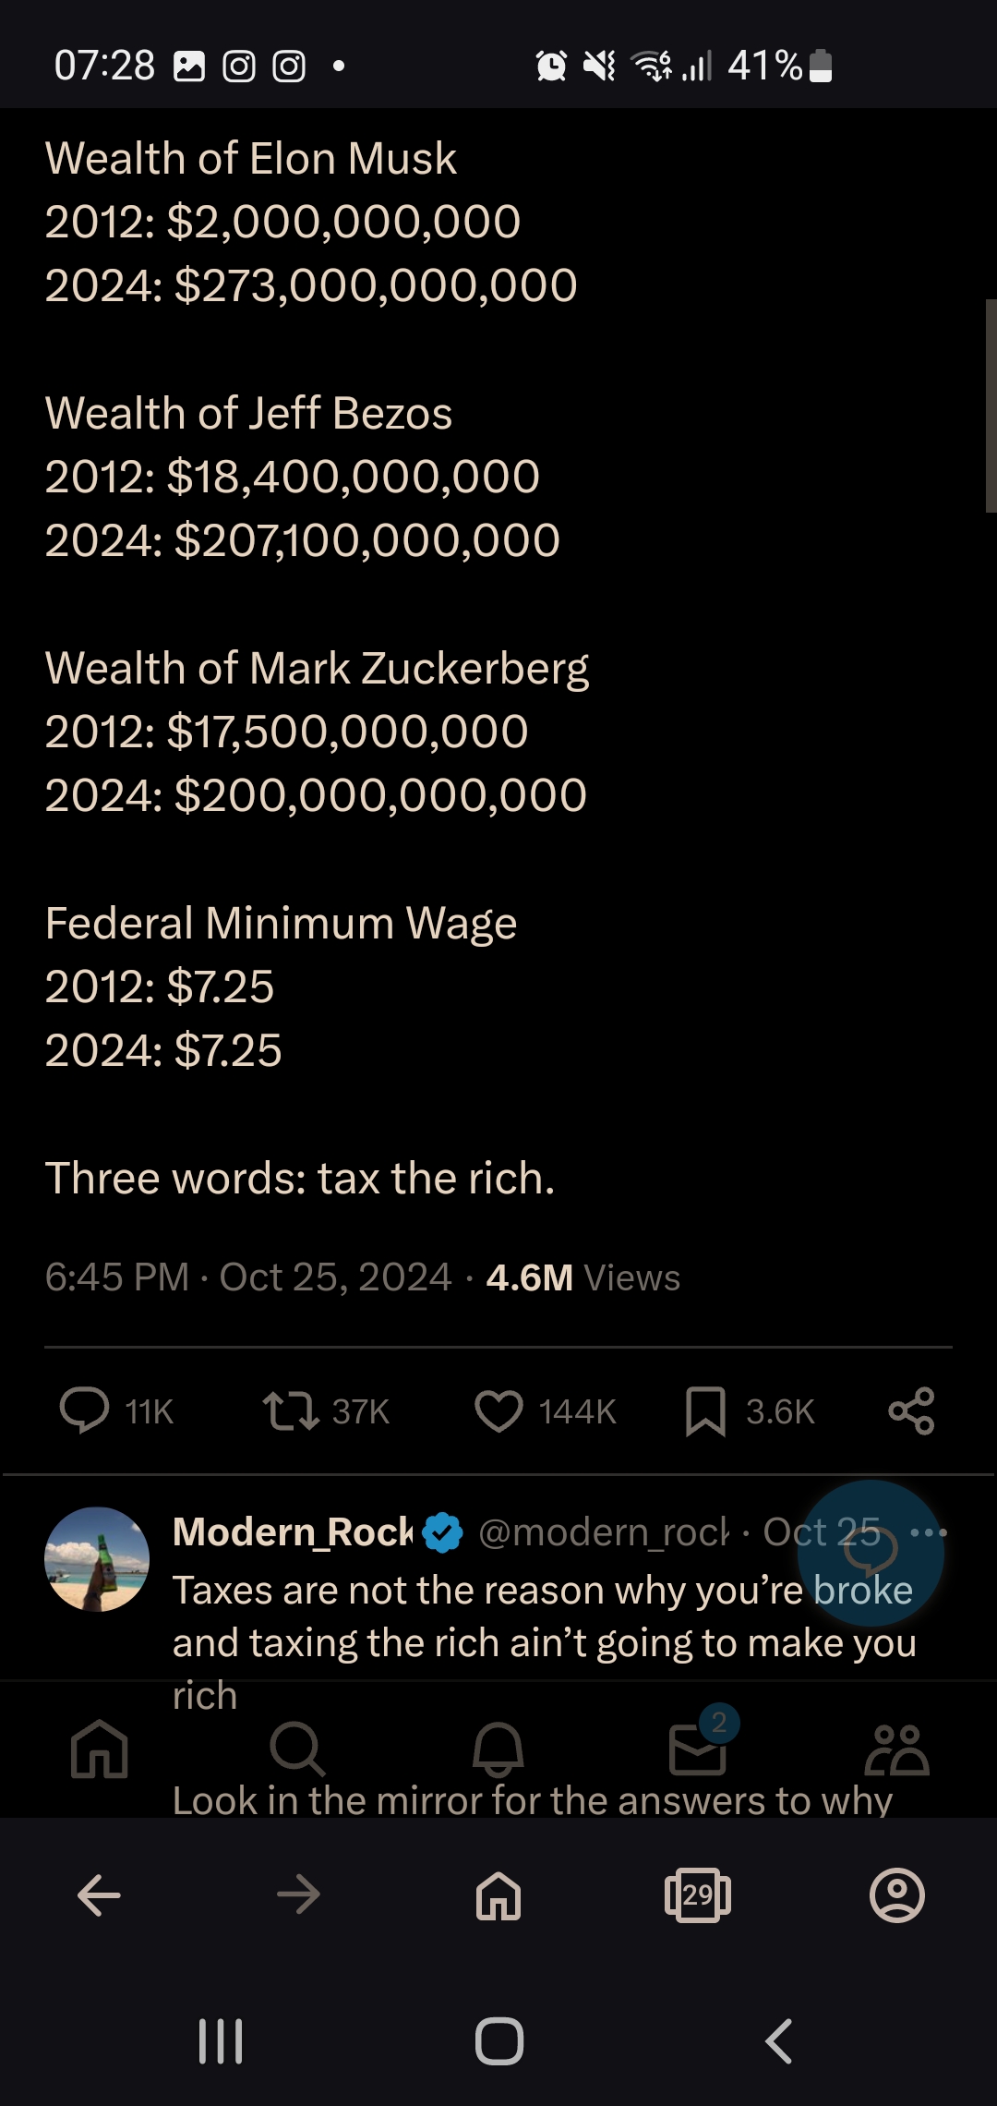The image size is (997, 2106).
Task: Show the 29 open browser tabs
Action: [x=698, y=1895]
